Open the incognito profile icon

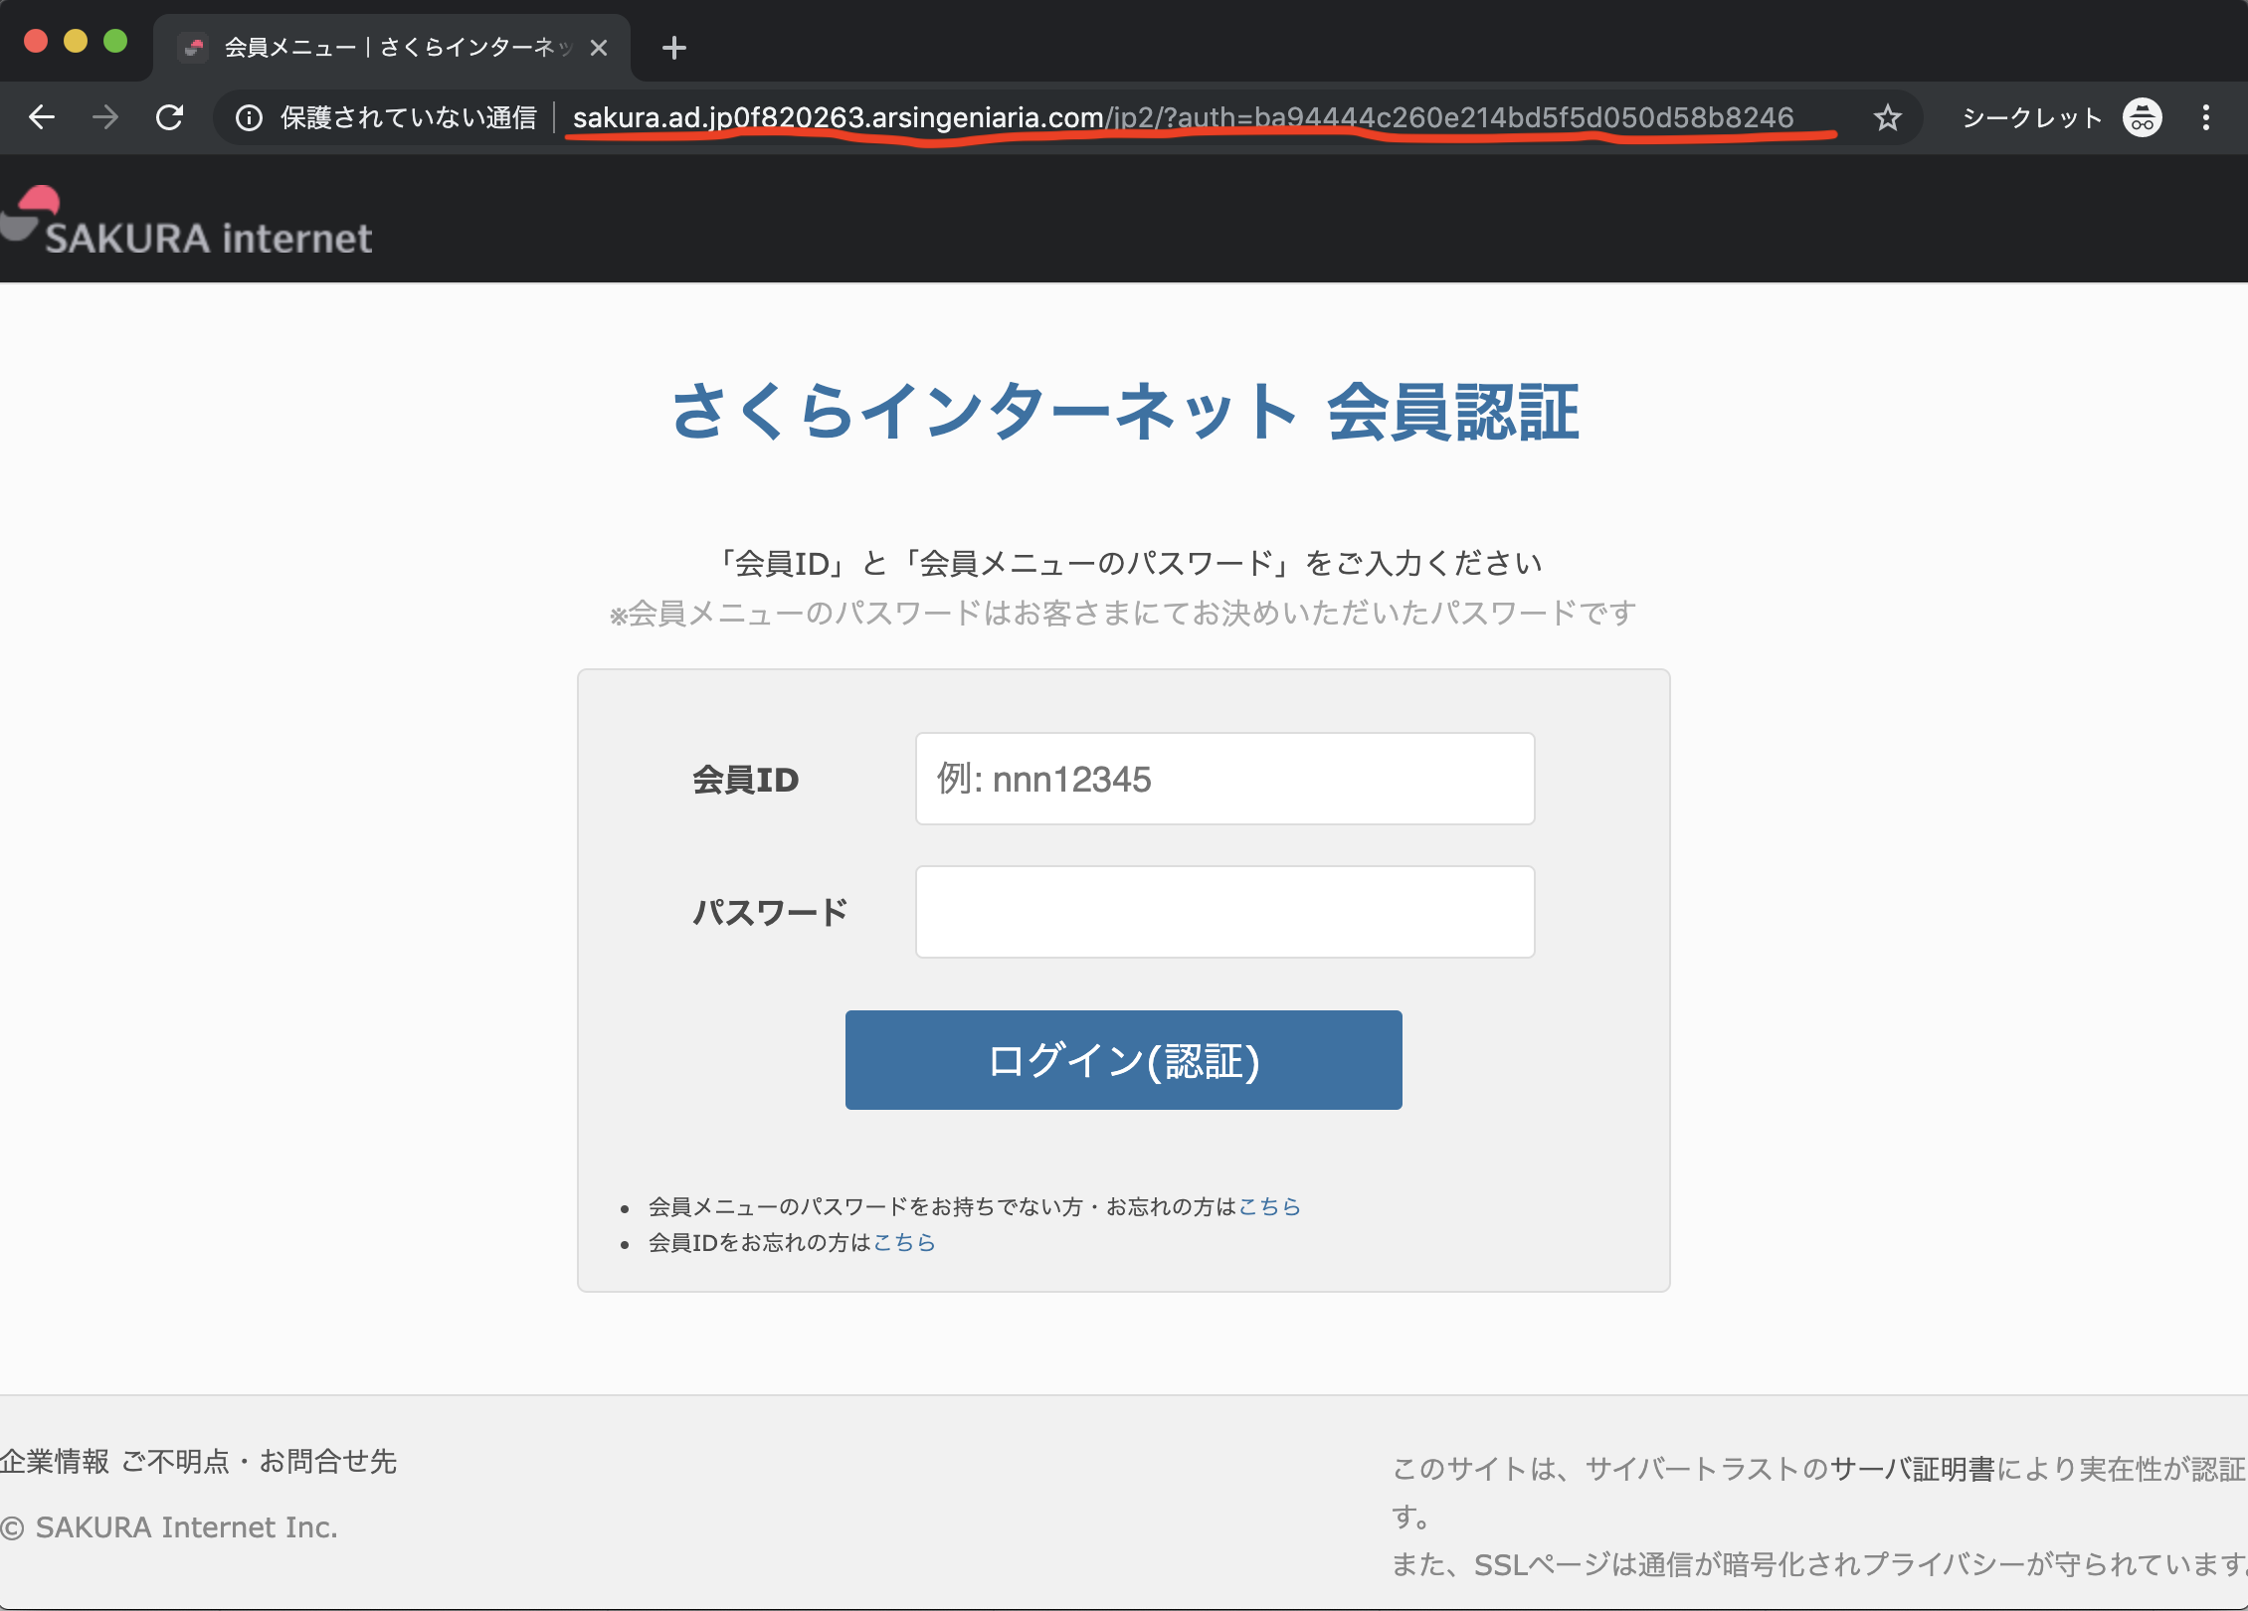[2142, 118]
